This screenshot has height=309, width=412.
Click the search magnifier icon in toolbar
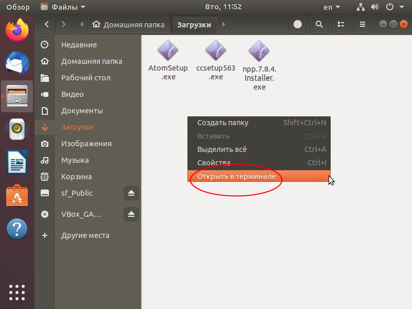coord(319,24)
